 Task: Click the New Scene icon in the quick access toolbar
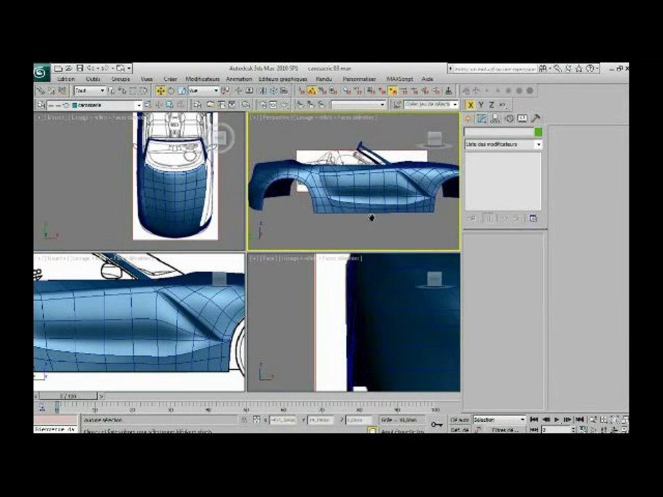[x=58, y=68]
